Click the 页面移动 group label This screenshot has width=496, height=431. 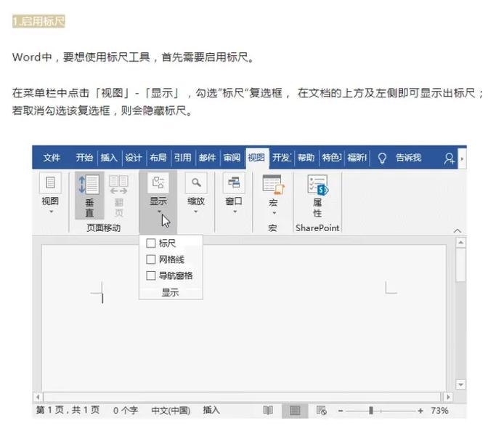103,227
